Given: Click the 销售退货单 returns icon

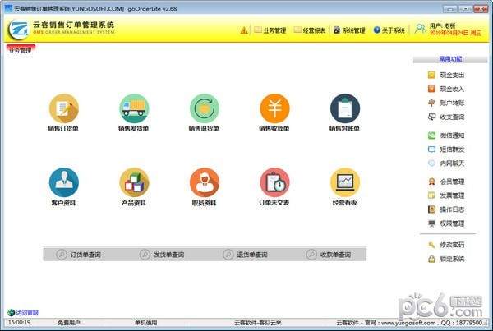Looking at the screenshot, I should pos(205,108).
